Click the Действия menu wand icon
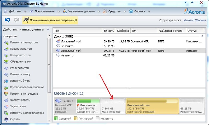 (5, 11)
